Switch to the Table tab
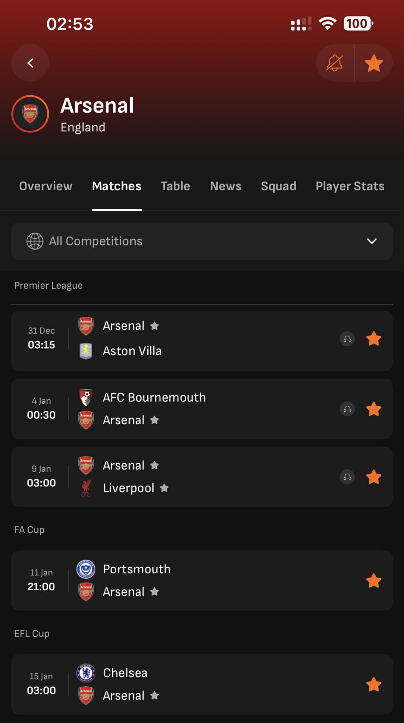 pyautogui.click(x=175, y=186)
